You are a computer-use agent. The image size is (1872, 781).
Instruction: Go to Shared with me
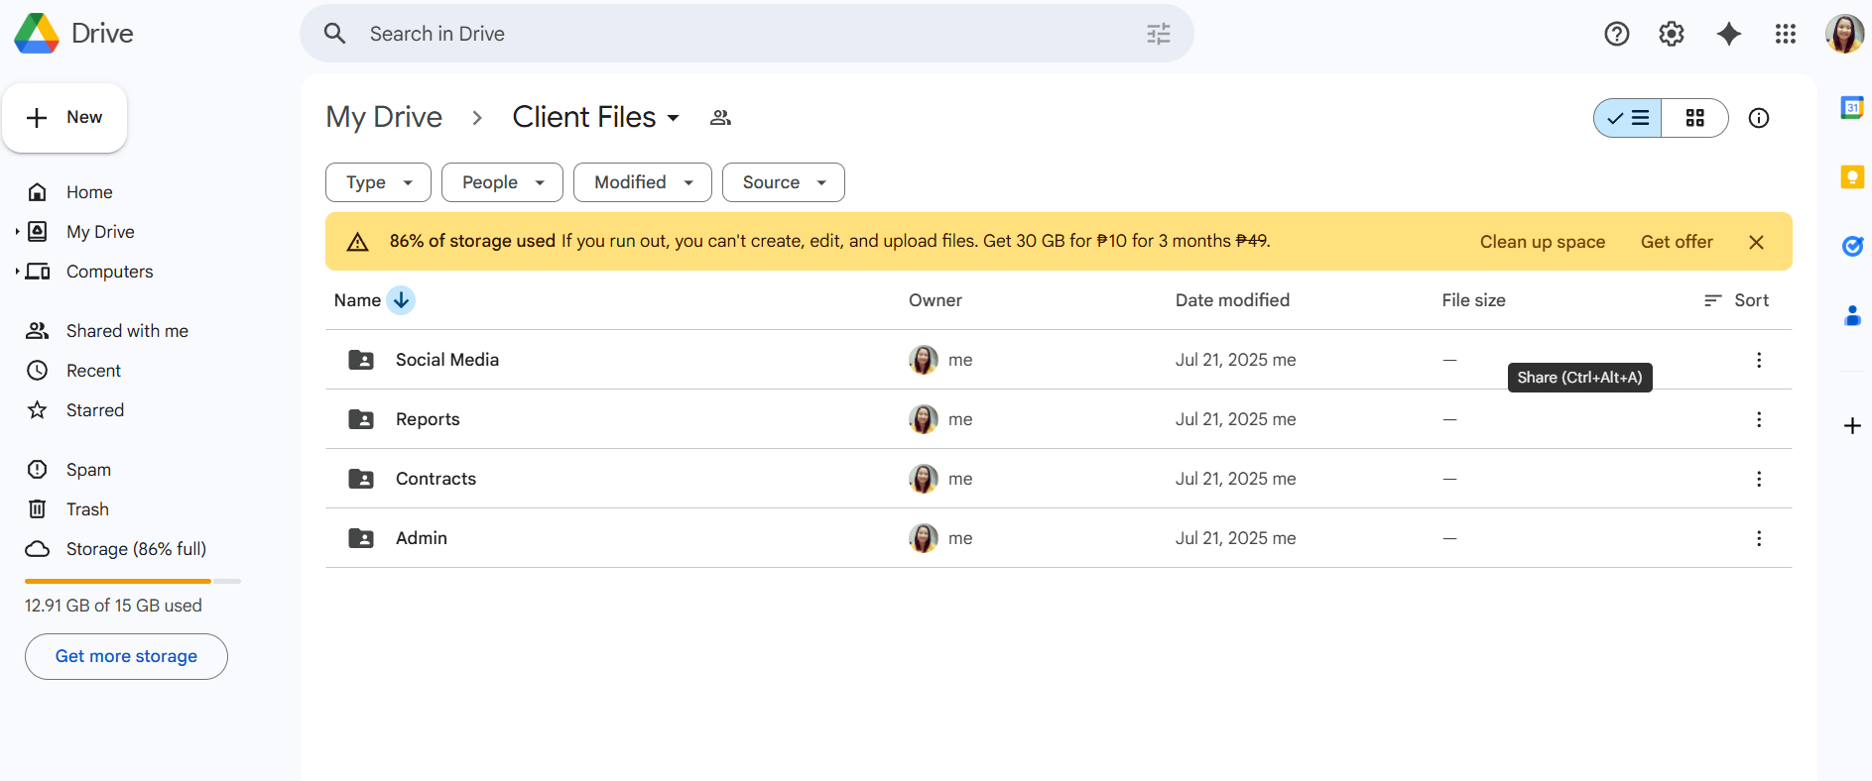coord(127,331)
